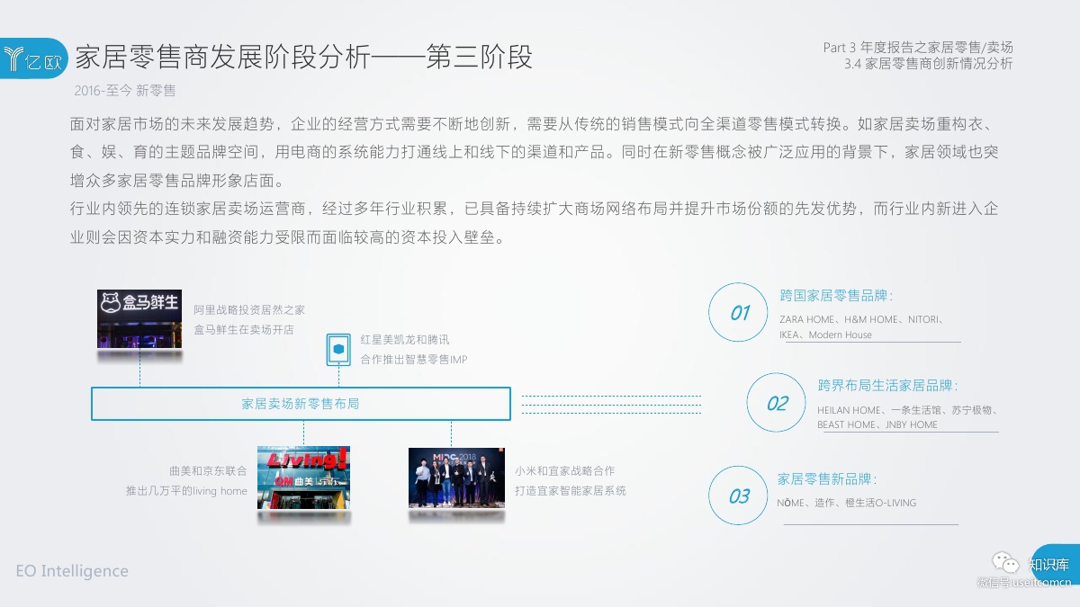1080x607 pixels.
Task: Click the heading 家居零售新品牌
Action: [x=826, y=479]
